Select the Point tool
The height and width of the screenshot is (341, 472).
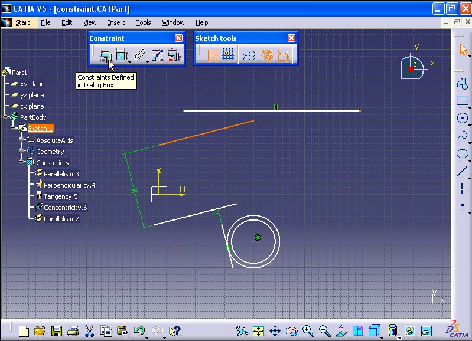tap(463, 206)
